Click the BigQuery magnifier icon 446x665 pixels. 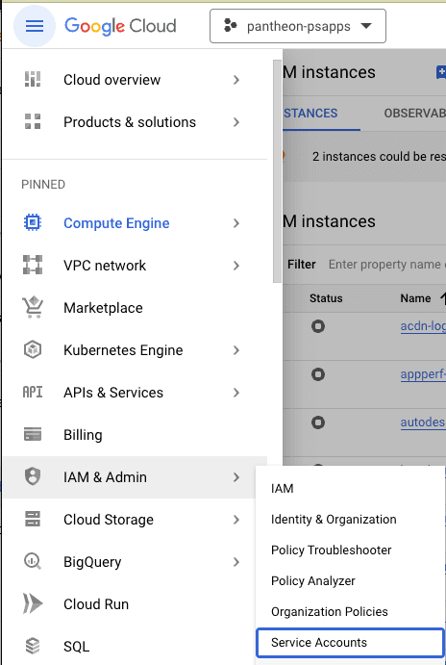tap(33, 562)
